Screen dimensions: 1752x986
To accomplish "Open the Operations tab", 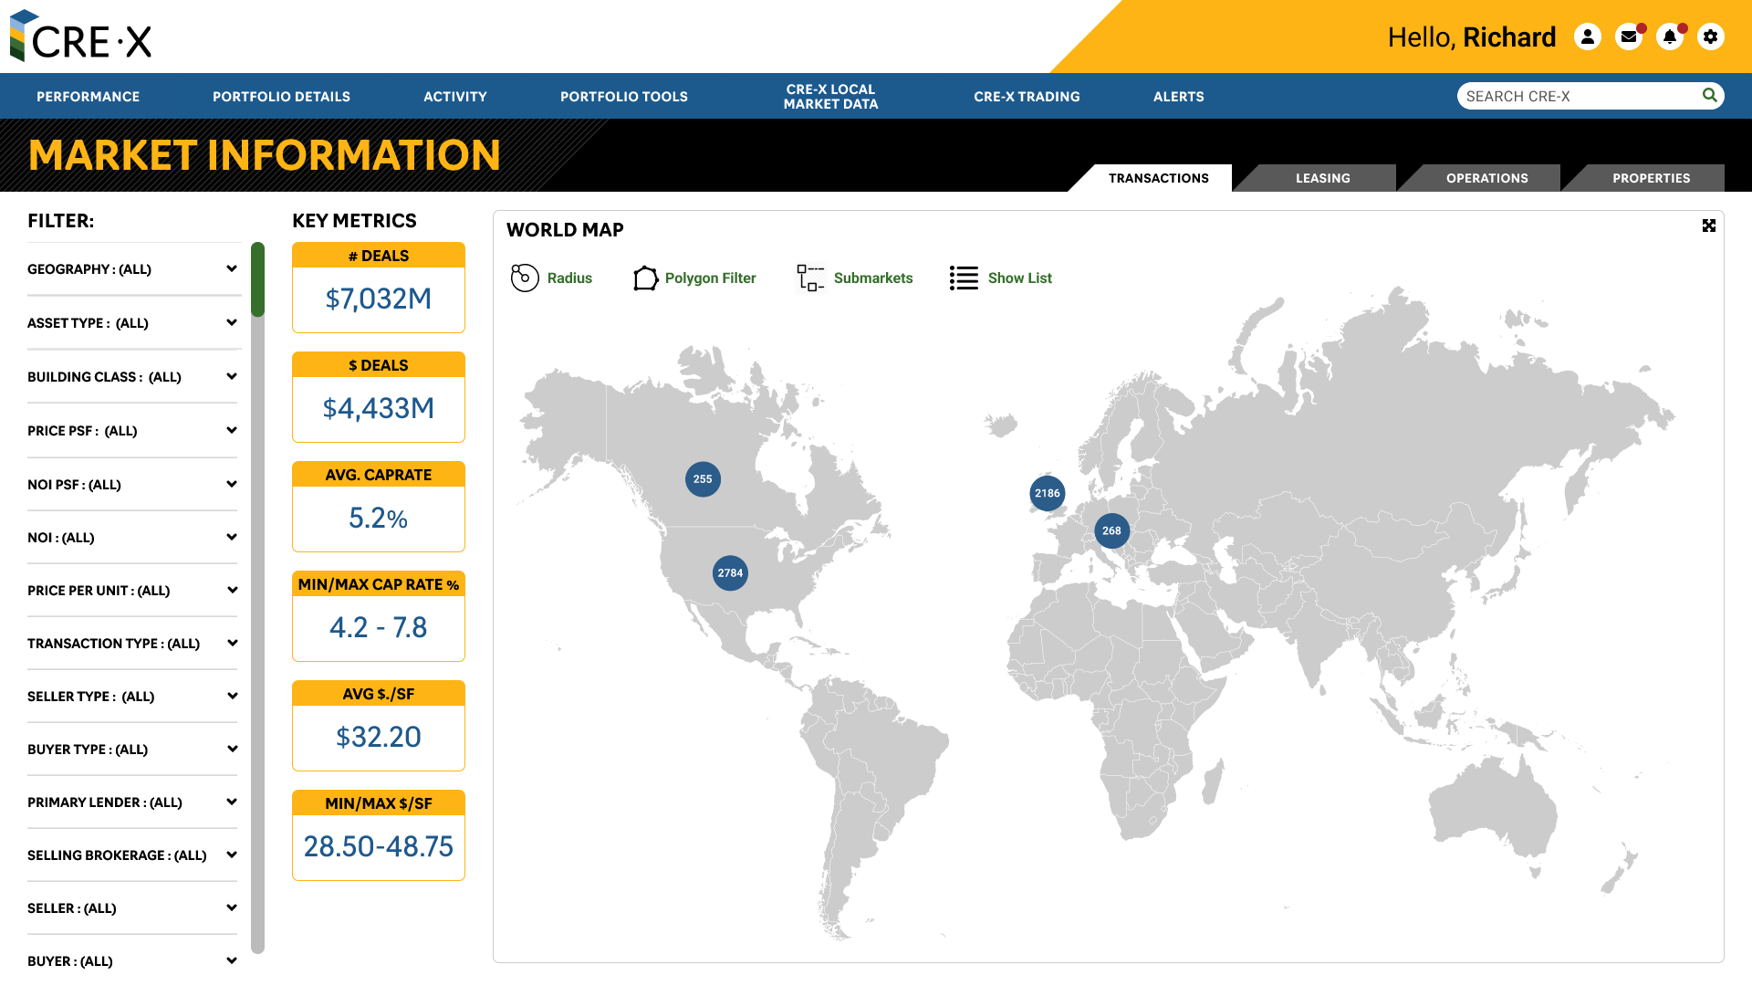I will click(1487, 178).
